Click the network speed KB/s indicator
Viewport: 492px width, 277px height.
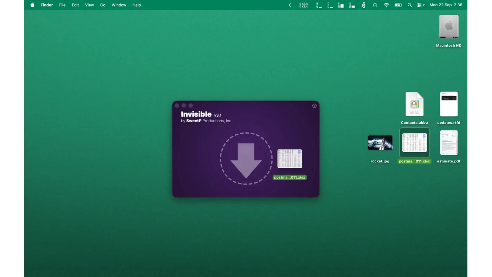304,5
